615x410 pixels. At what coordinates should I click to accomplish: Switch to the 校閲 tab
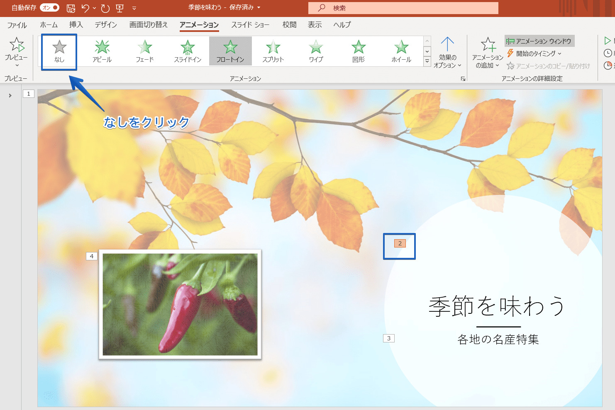coord(290,25)
